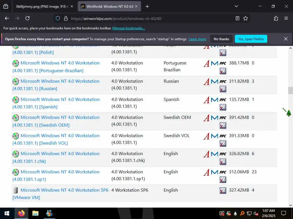Click the page vertical scrollbar thumb
The image size is (293, 219).
click(290, 90)
